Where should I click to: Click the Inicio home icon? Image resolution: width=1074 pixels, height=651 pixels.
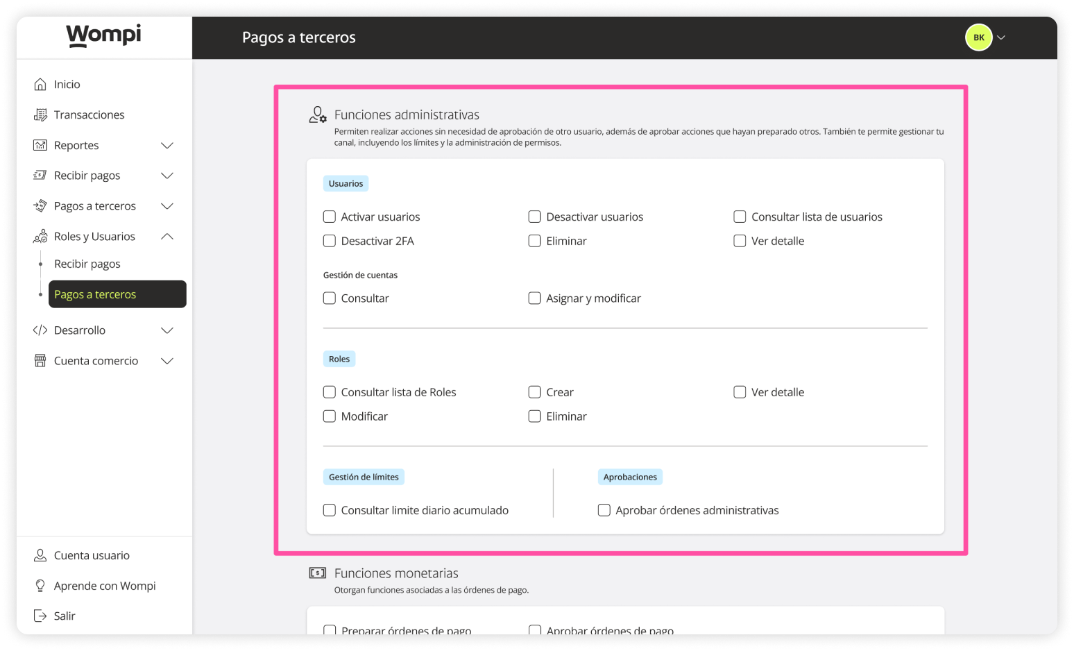[40, 84]
